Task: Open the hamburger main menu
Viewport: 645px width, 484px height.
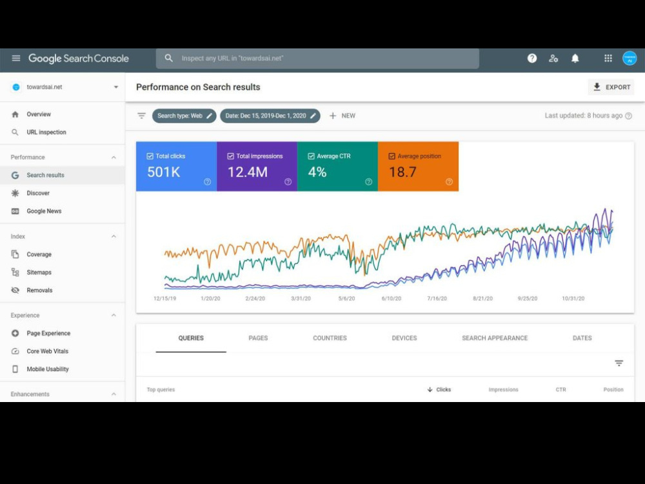Action: (x=16, y=58)
